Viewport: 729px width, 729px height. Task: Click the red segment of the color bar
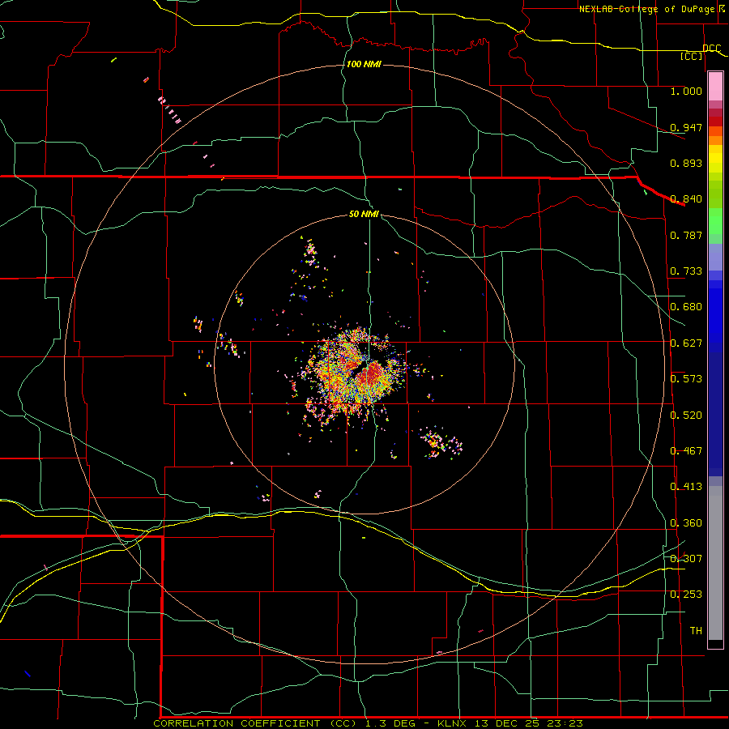[715, 122]
